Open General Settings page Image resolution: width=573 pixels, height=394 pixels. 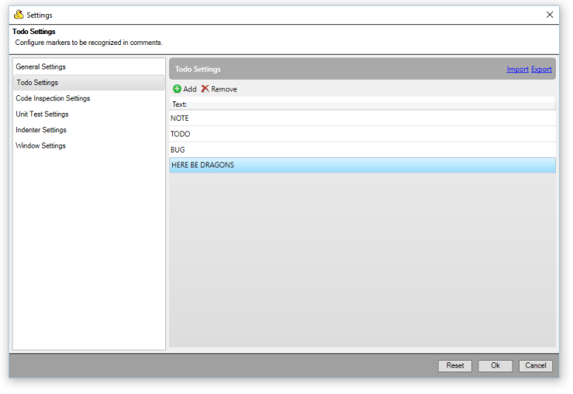pyautogui.click(x=89, y=67)
